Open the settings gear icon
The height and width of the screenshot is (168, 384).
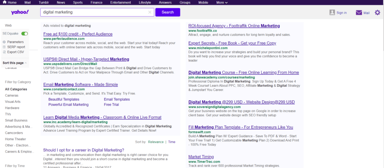tap(377, 13)
